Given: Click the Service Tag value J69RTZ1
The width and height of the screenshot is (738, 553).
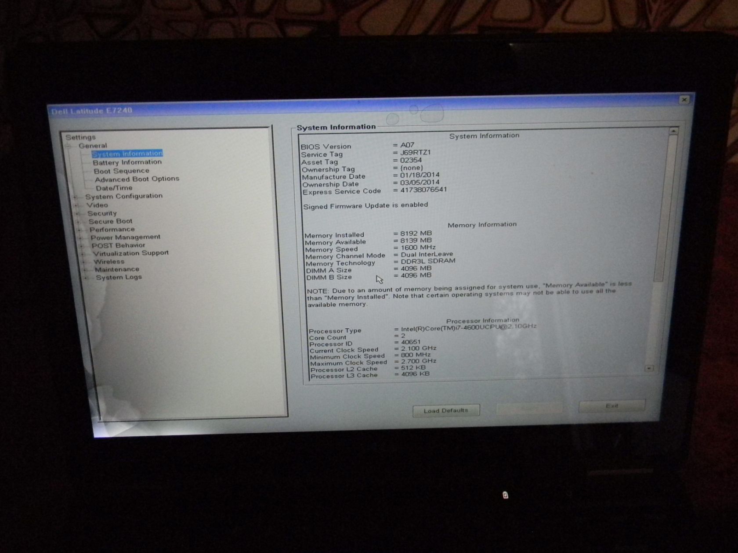Looking at the screenshot, I should 416,152.
